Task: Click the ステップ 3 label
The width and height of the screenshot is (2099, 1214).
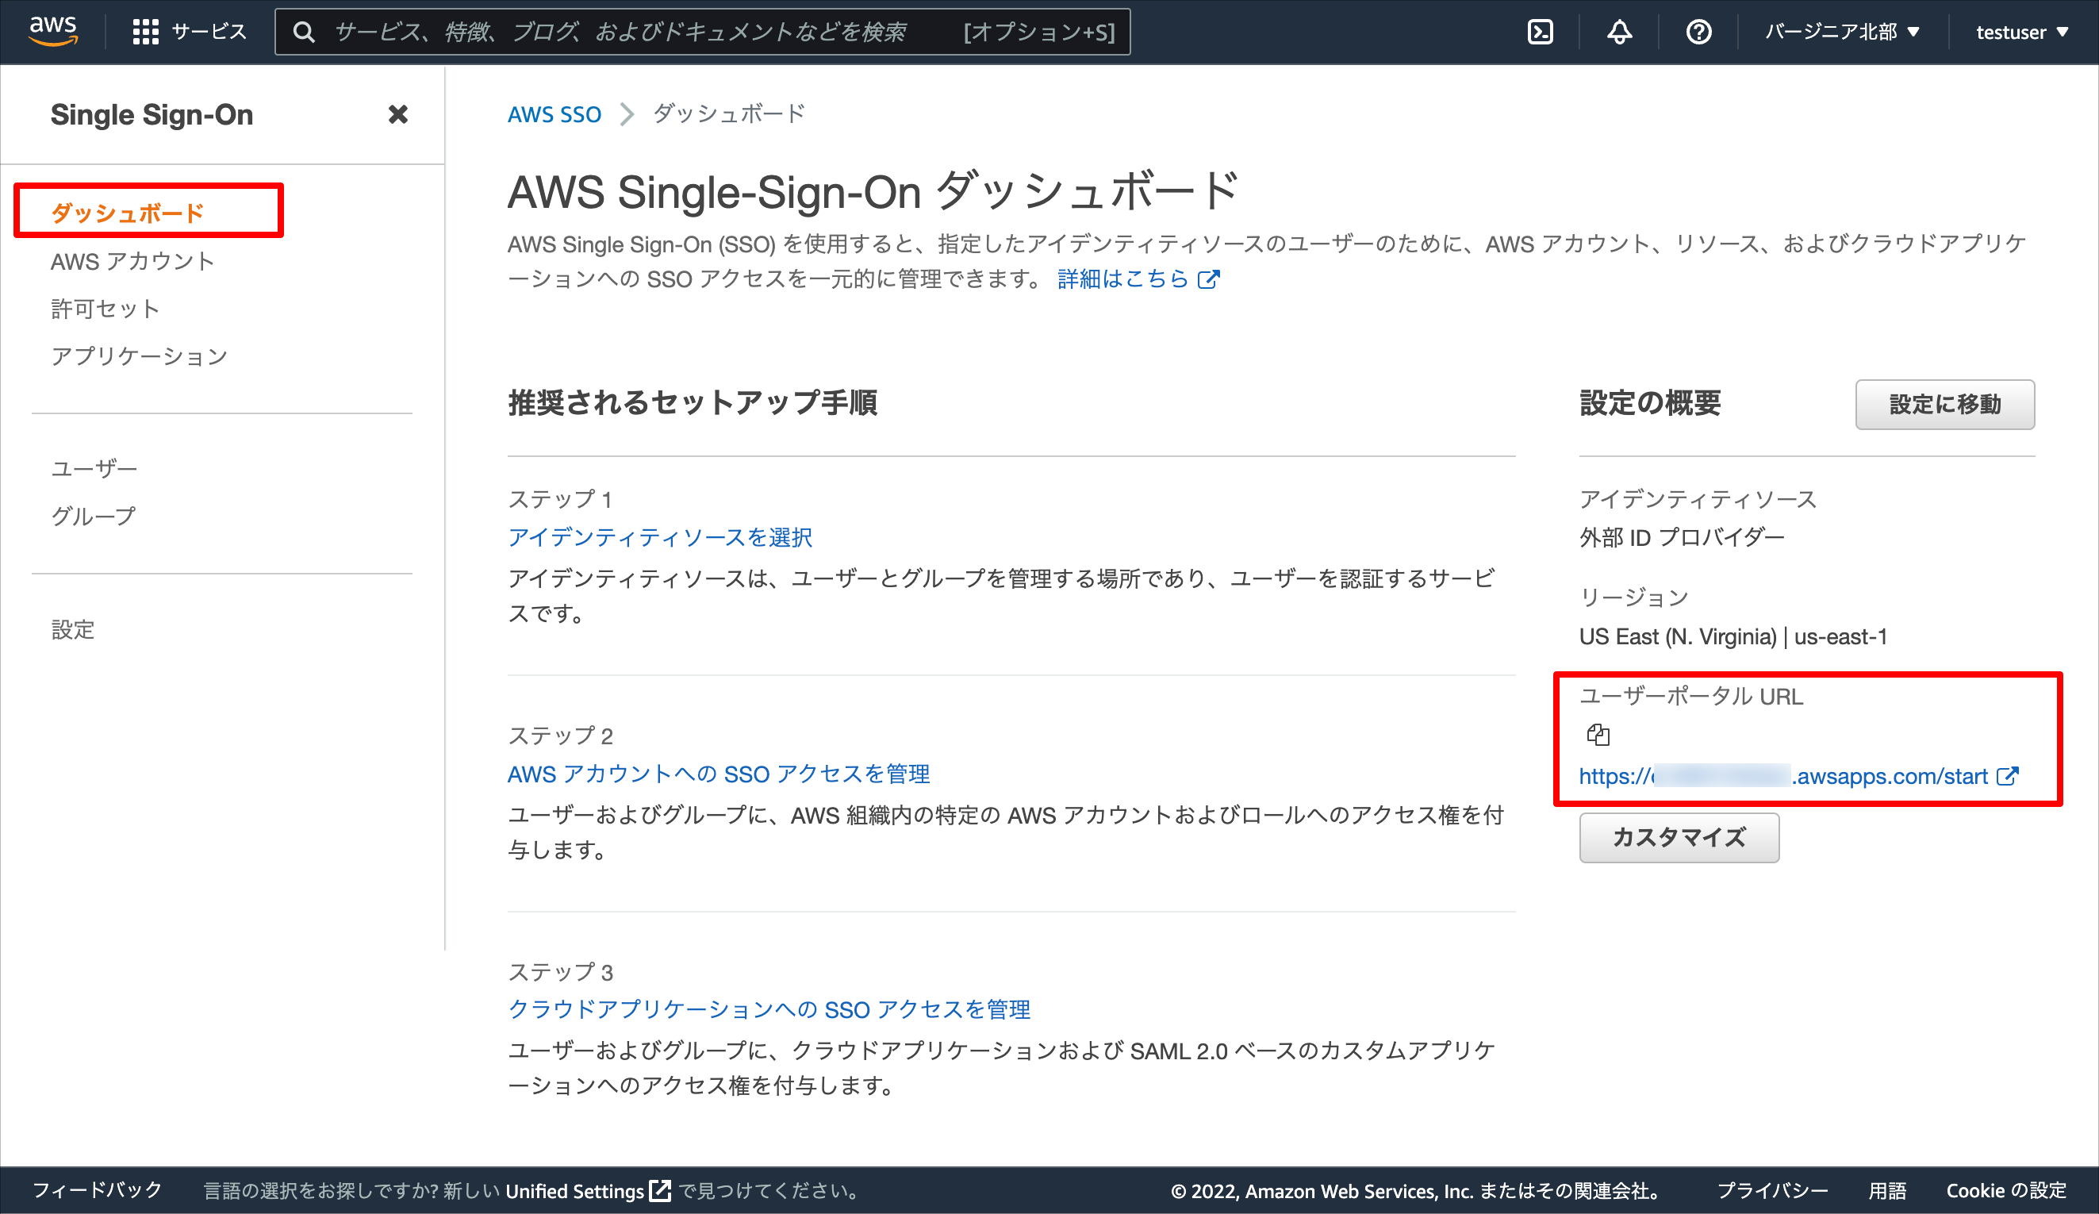Action: tap(560, 971)
